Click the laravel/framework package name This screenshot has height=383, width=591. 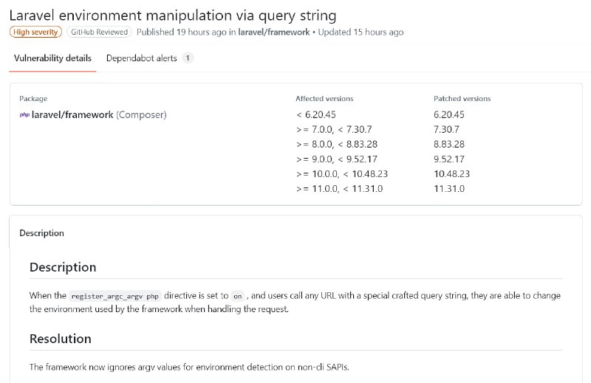click(72, 114)
